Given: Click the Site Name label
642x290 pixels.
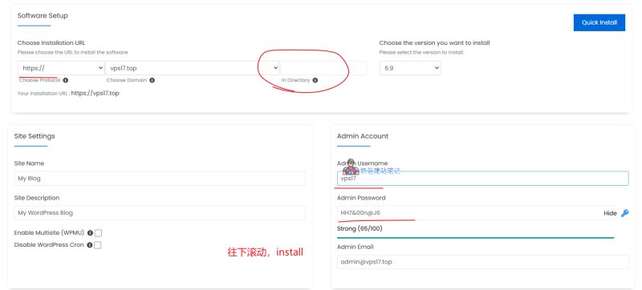Looking at the screenshot, I should (29, 163).
